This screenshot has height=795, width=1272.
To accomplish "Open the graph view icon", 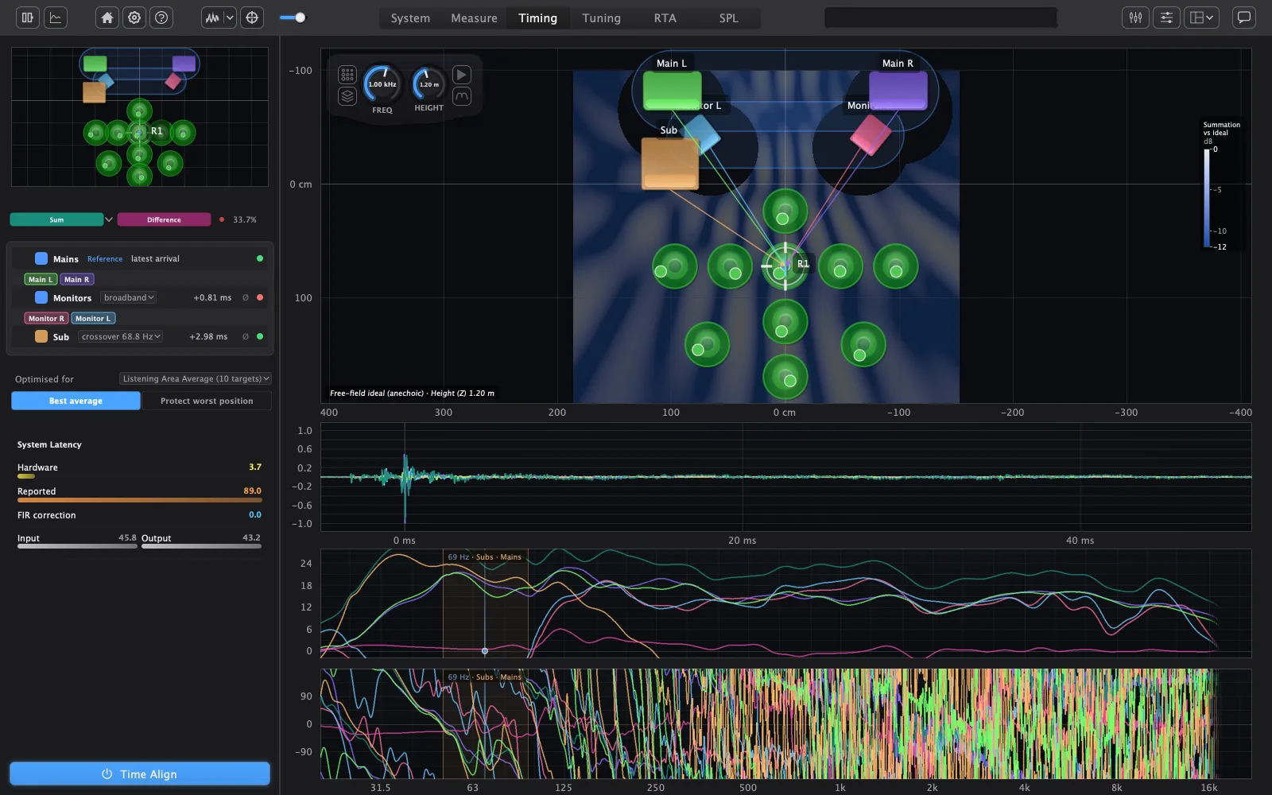I will point(56,17).
